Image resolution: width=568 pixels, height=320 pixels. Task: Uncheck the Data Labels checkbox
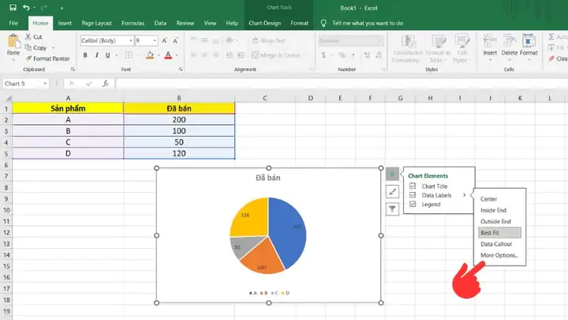point(413,195)
